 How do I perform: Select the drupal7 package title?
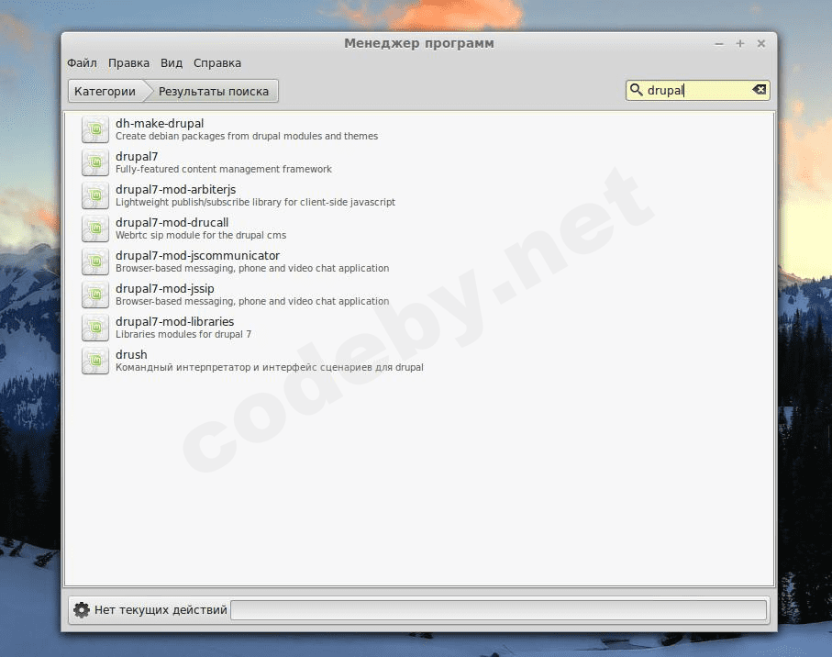[137, 157]
